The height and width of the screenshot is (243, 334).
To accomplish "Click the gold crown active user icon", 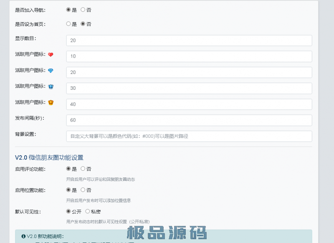I will coord(51,102).
